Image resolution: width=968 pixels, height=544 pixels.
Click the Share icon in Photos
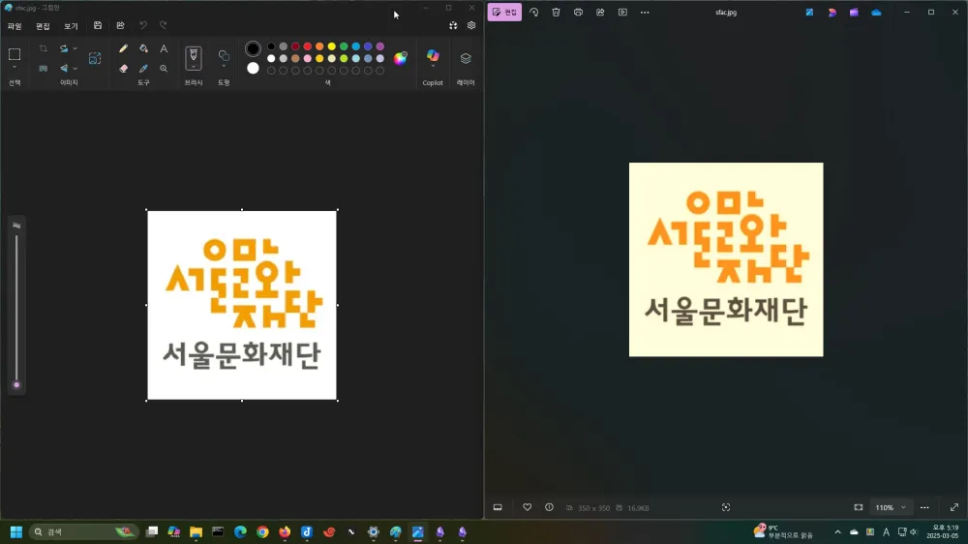[600, 13]
